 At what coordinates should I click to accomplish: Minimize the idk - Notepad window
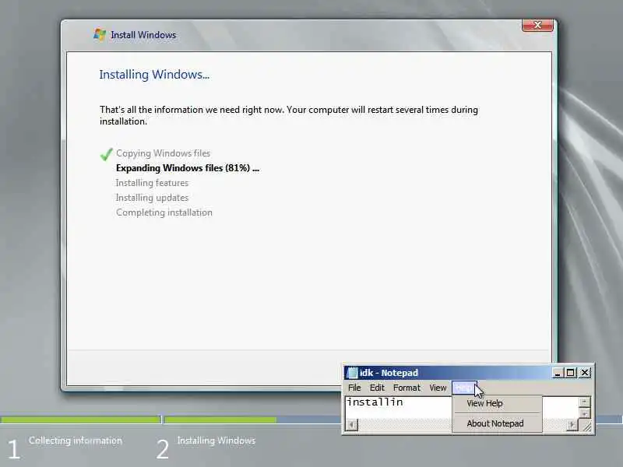(558, 373)
